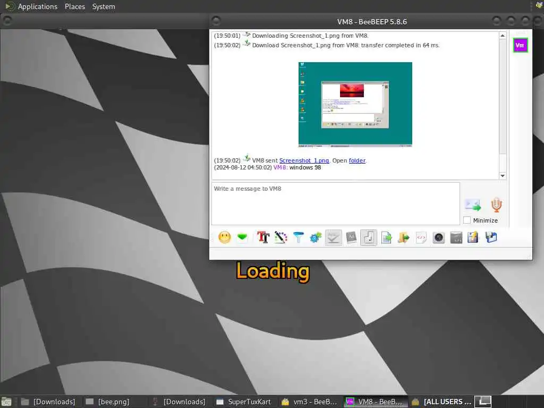Viewport: 544px width, 408px height.
Task: Open the 'folder' link in the chat
Action: coord(357,160)
